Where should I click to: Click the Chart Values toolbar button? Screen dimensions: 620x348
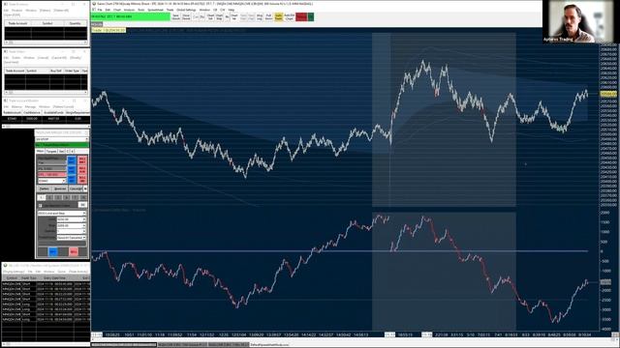tap(234, 17)
